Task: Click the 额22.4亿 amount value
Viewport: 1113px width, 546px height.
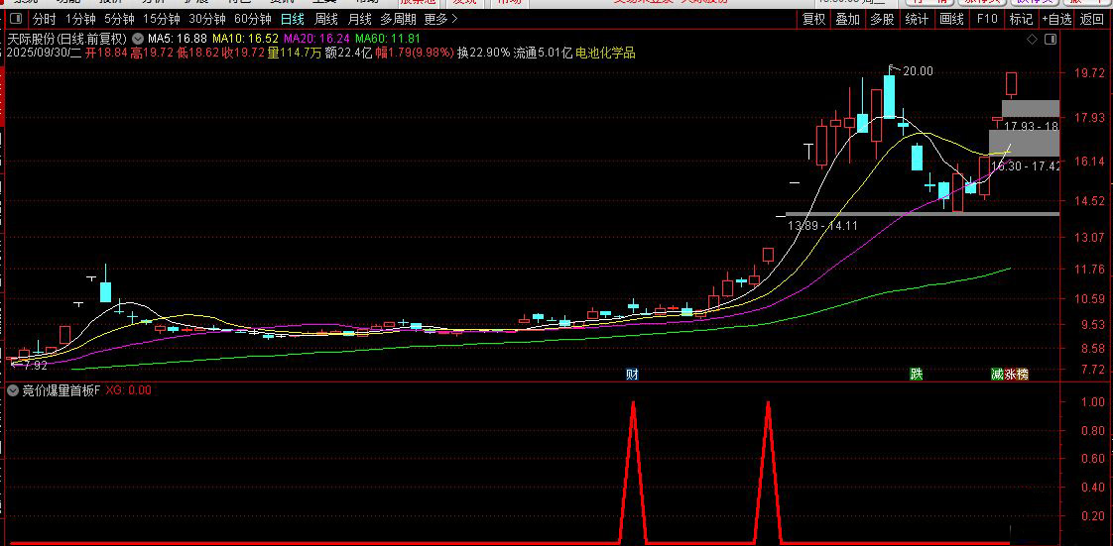Action: point(348,53)
